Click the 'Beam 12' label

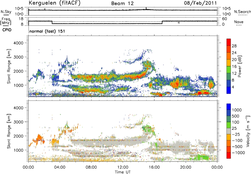click(x=122, y=3)
